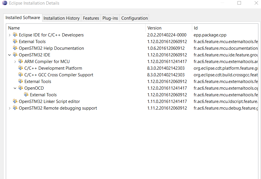Expand OpenSTM32 Remote debugging support node

click(10, 108)
